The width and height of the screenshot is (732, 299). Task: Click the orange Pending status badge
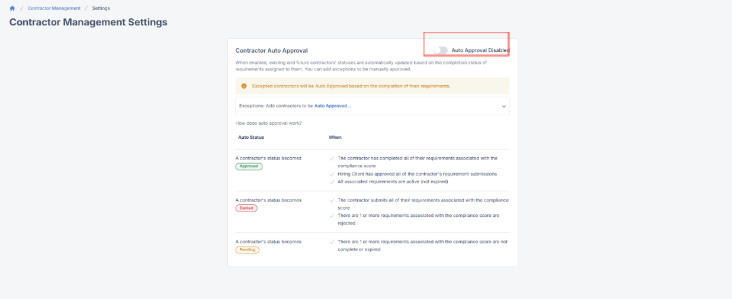tap(248, 249)
